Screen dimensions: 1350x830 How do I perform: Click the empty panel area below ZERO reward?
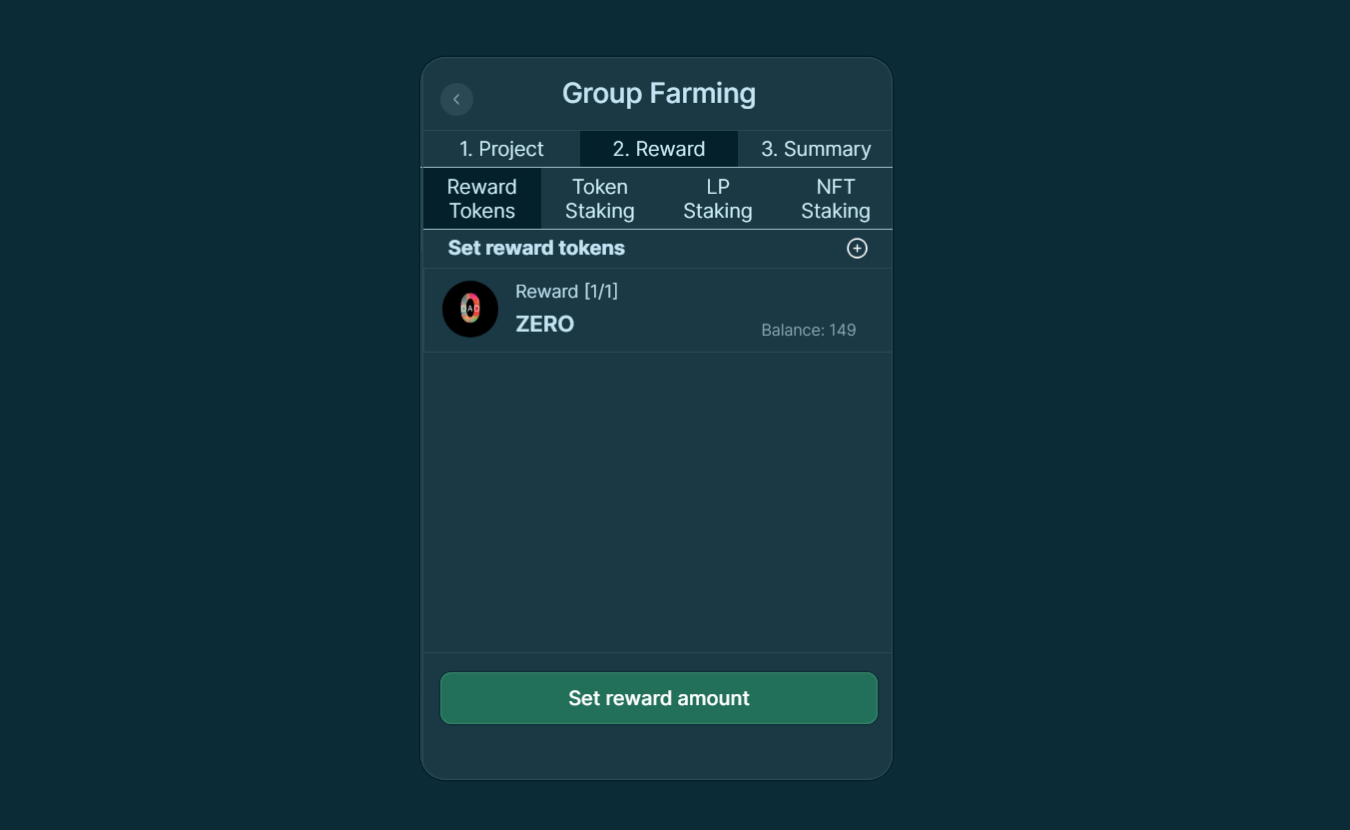657,502
